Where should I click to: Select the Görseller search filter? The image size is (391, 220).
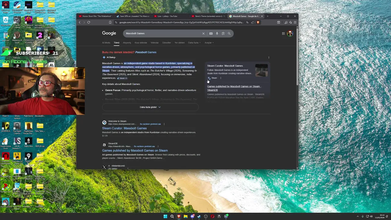pos(166,43)
